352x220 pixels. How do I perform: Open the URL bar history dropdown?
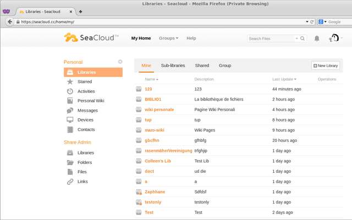point(307,22)
